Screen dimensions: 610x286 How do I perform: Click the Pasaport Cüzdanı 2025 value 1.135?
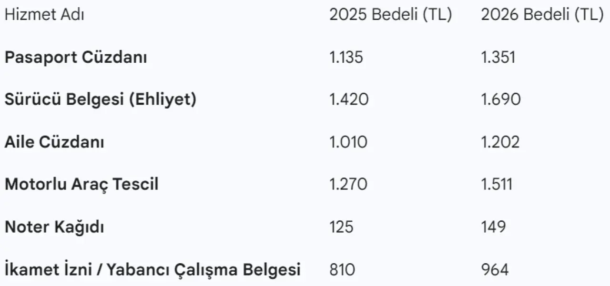pyautogui.click(x=346, y=58)
